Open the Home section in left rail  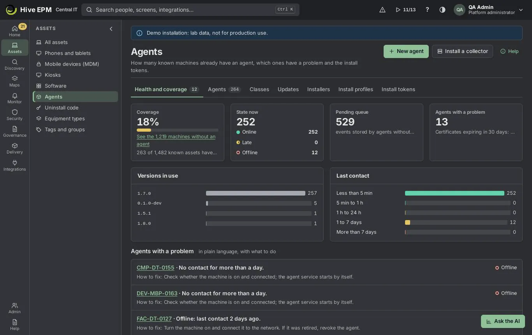click(14, 31)
